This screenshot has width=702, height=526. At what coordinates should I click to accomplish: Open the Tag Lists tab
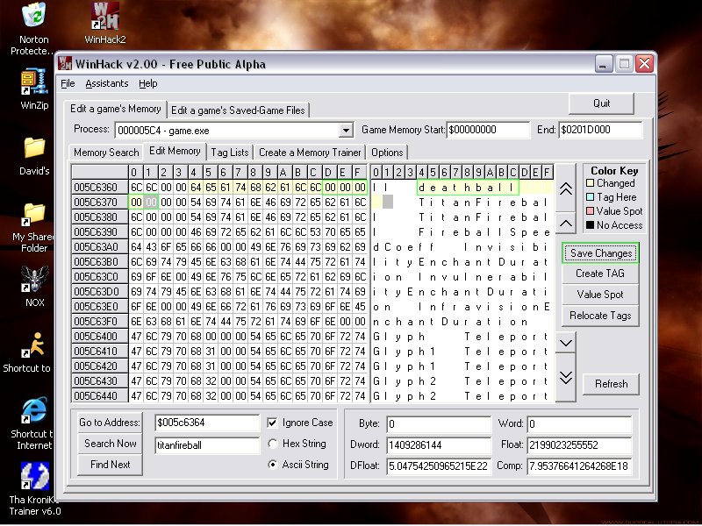point(230,153)
